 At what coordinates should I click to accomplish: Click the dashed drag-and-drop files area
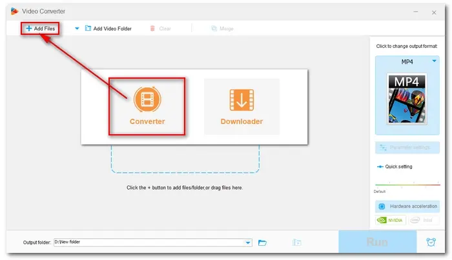(x=185, y=159)
